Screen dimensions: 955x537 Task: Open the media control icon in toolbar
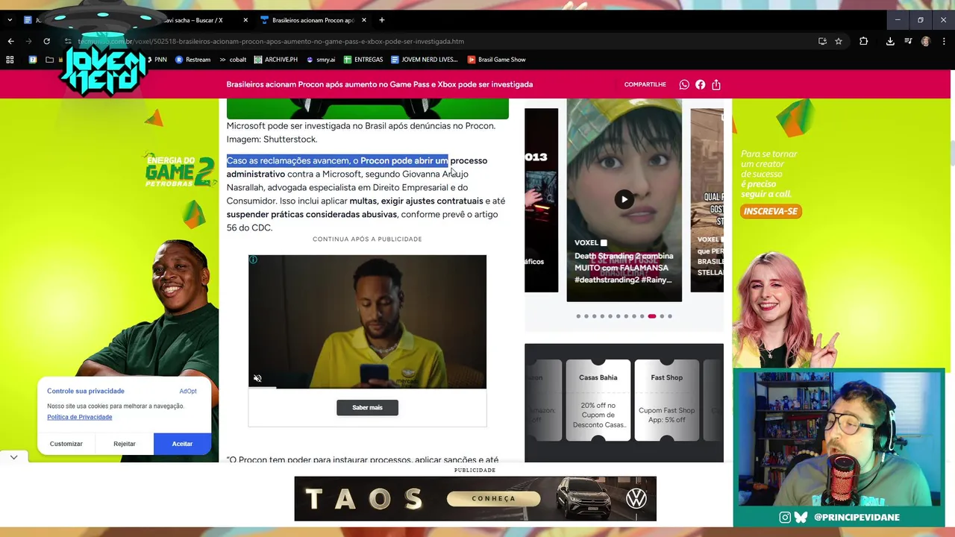tap(908, 41)
